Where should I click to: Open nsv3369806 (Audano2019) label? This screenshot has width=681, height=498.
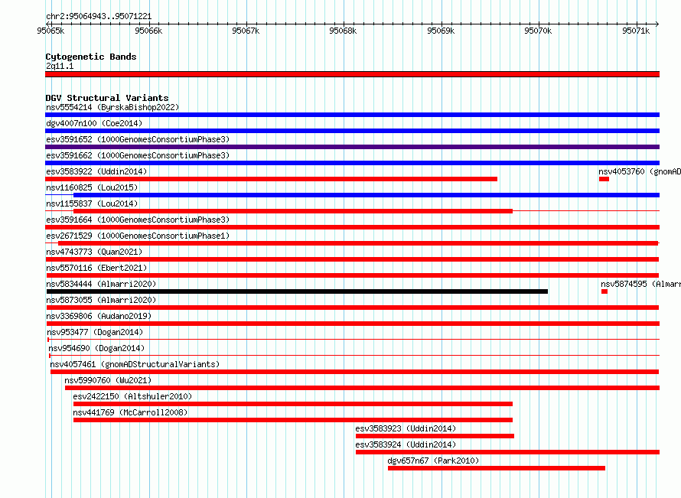[99, 316]
